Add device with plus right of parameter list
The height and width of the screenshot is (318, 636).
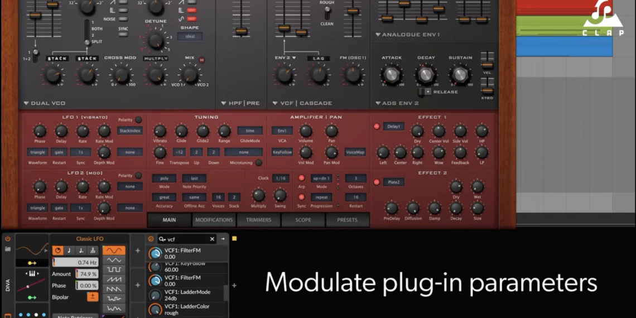tap(234, 286)
